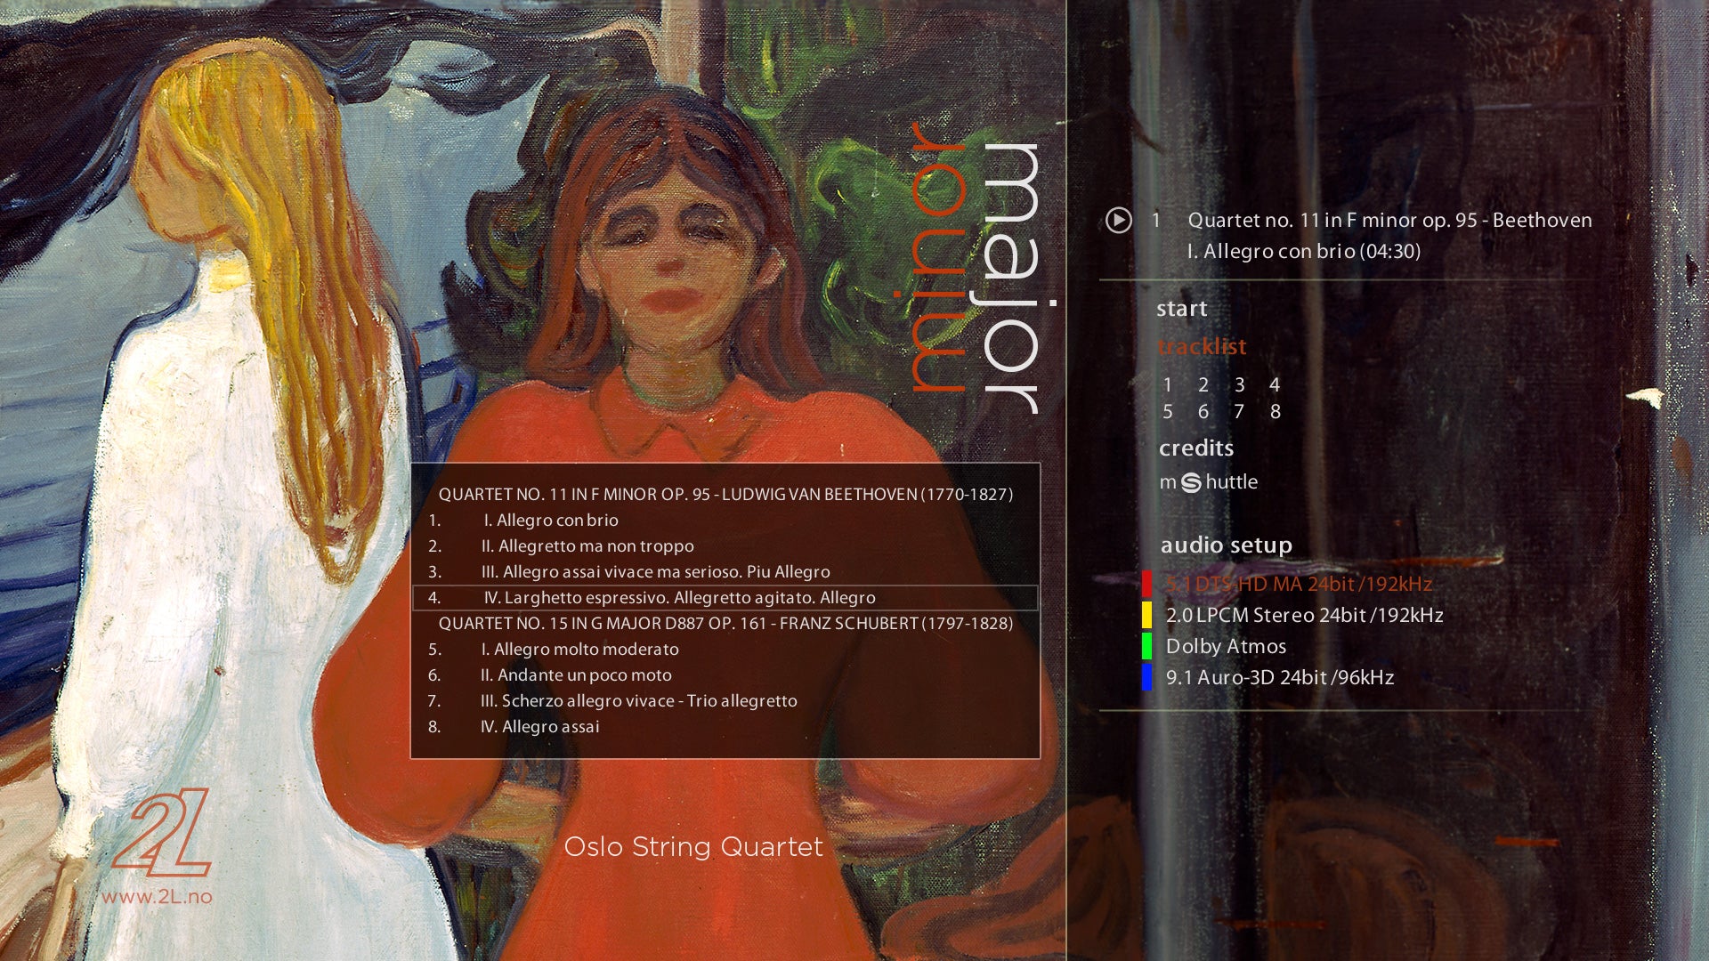Select Dolby Atmos audio option
The height and width of the screenshot is (961, 1709).
pos(1226,646)
